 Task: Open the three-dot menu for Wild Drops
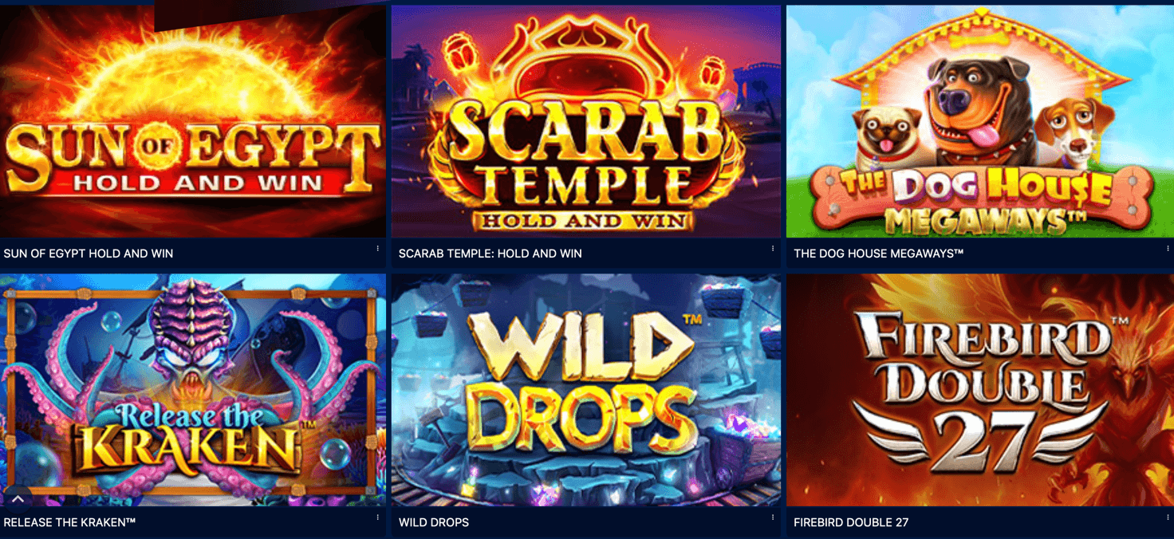point(772,517)
